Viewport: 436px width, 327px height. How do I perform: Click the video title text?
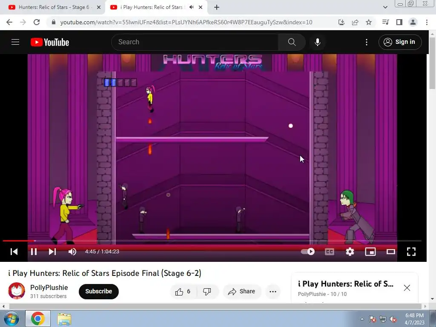105,273
